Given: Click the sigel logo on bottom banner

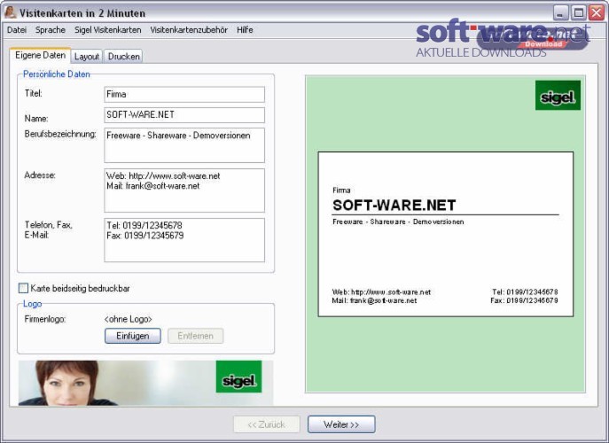Looking at the screenshot, I should pyautogui.click(x=238, y=377).
